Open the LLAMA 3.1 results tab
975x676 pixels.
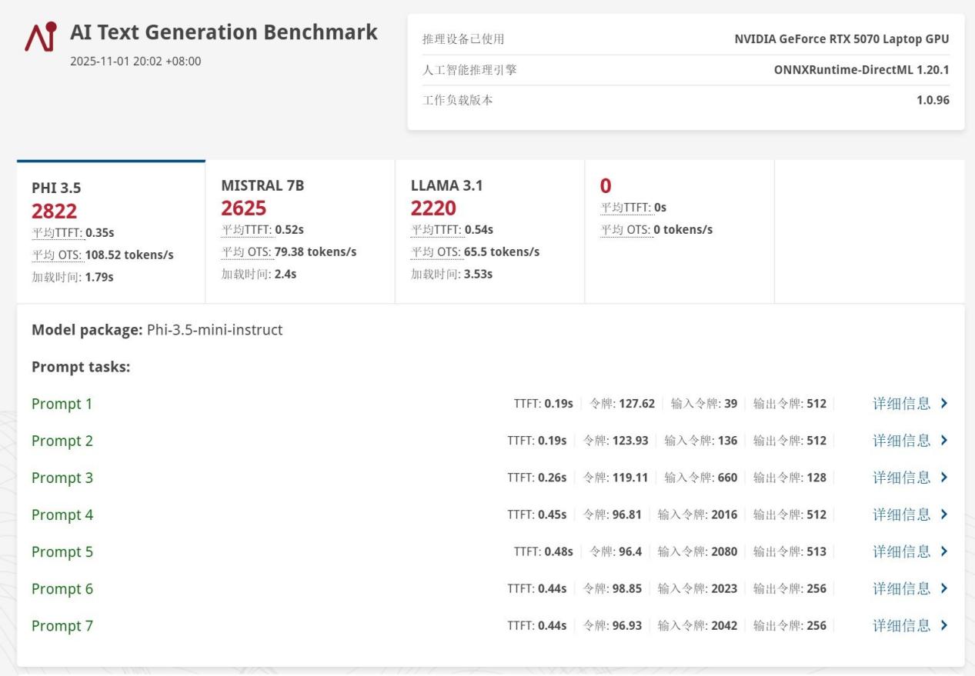(x=489, y=231)
